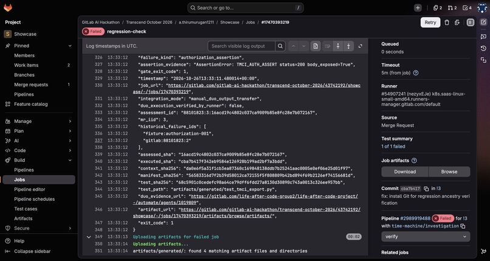Image resolution: width=490 pixels, height=261 pixels.
Task: Go to next log search result
Action: tap(304, 46)
